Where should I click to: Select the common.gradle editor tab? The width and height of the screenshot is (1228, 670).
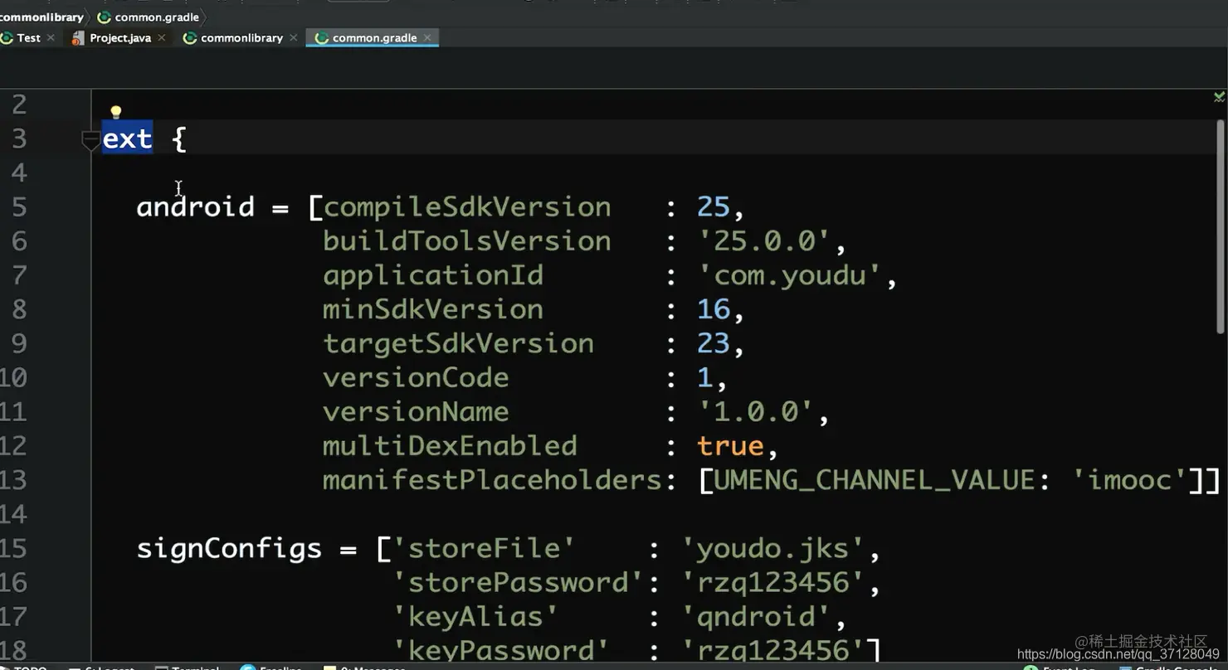tap(374, 38)
